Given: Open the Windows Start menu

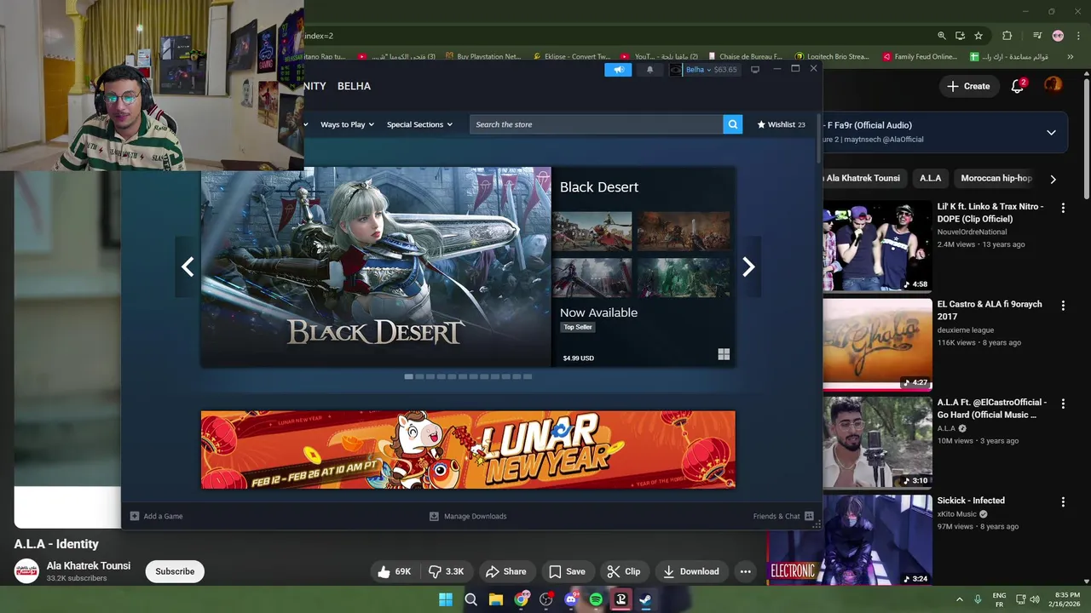Looking at the screenshot, I should click(x=446, y=599).
